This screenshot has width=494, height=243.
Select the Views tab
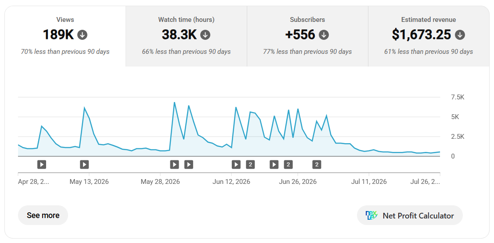(x=65, y=36)
